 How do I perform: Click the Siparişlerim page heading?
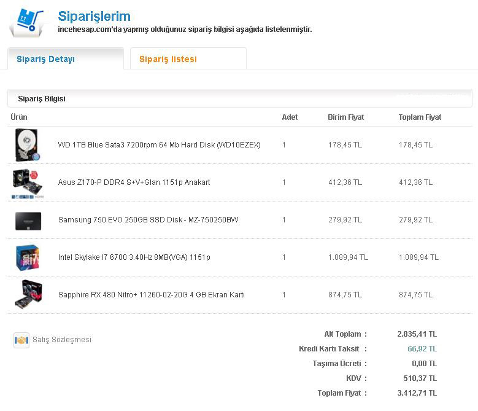click(x=94, y=17)
